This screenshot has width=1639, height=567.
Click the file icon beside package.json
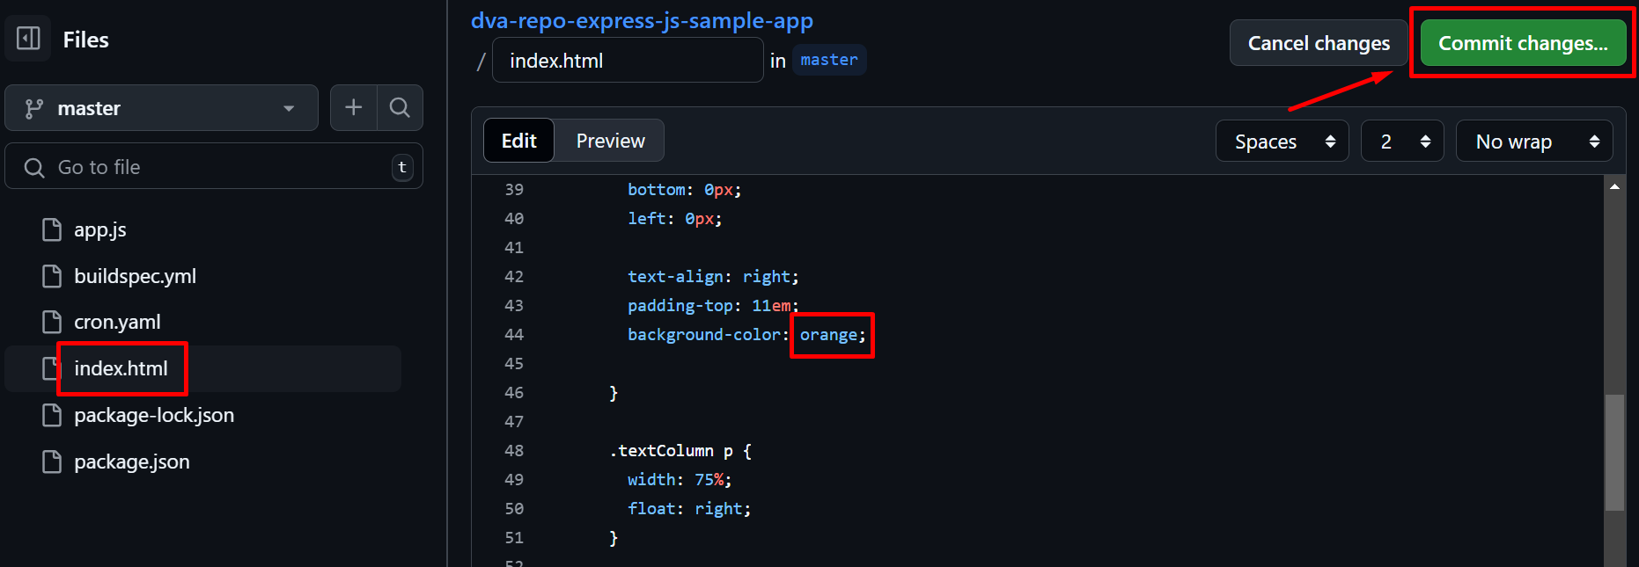[52, 462]
